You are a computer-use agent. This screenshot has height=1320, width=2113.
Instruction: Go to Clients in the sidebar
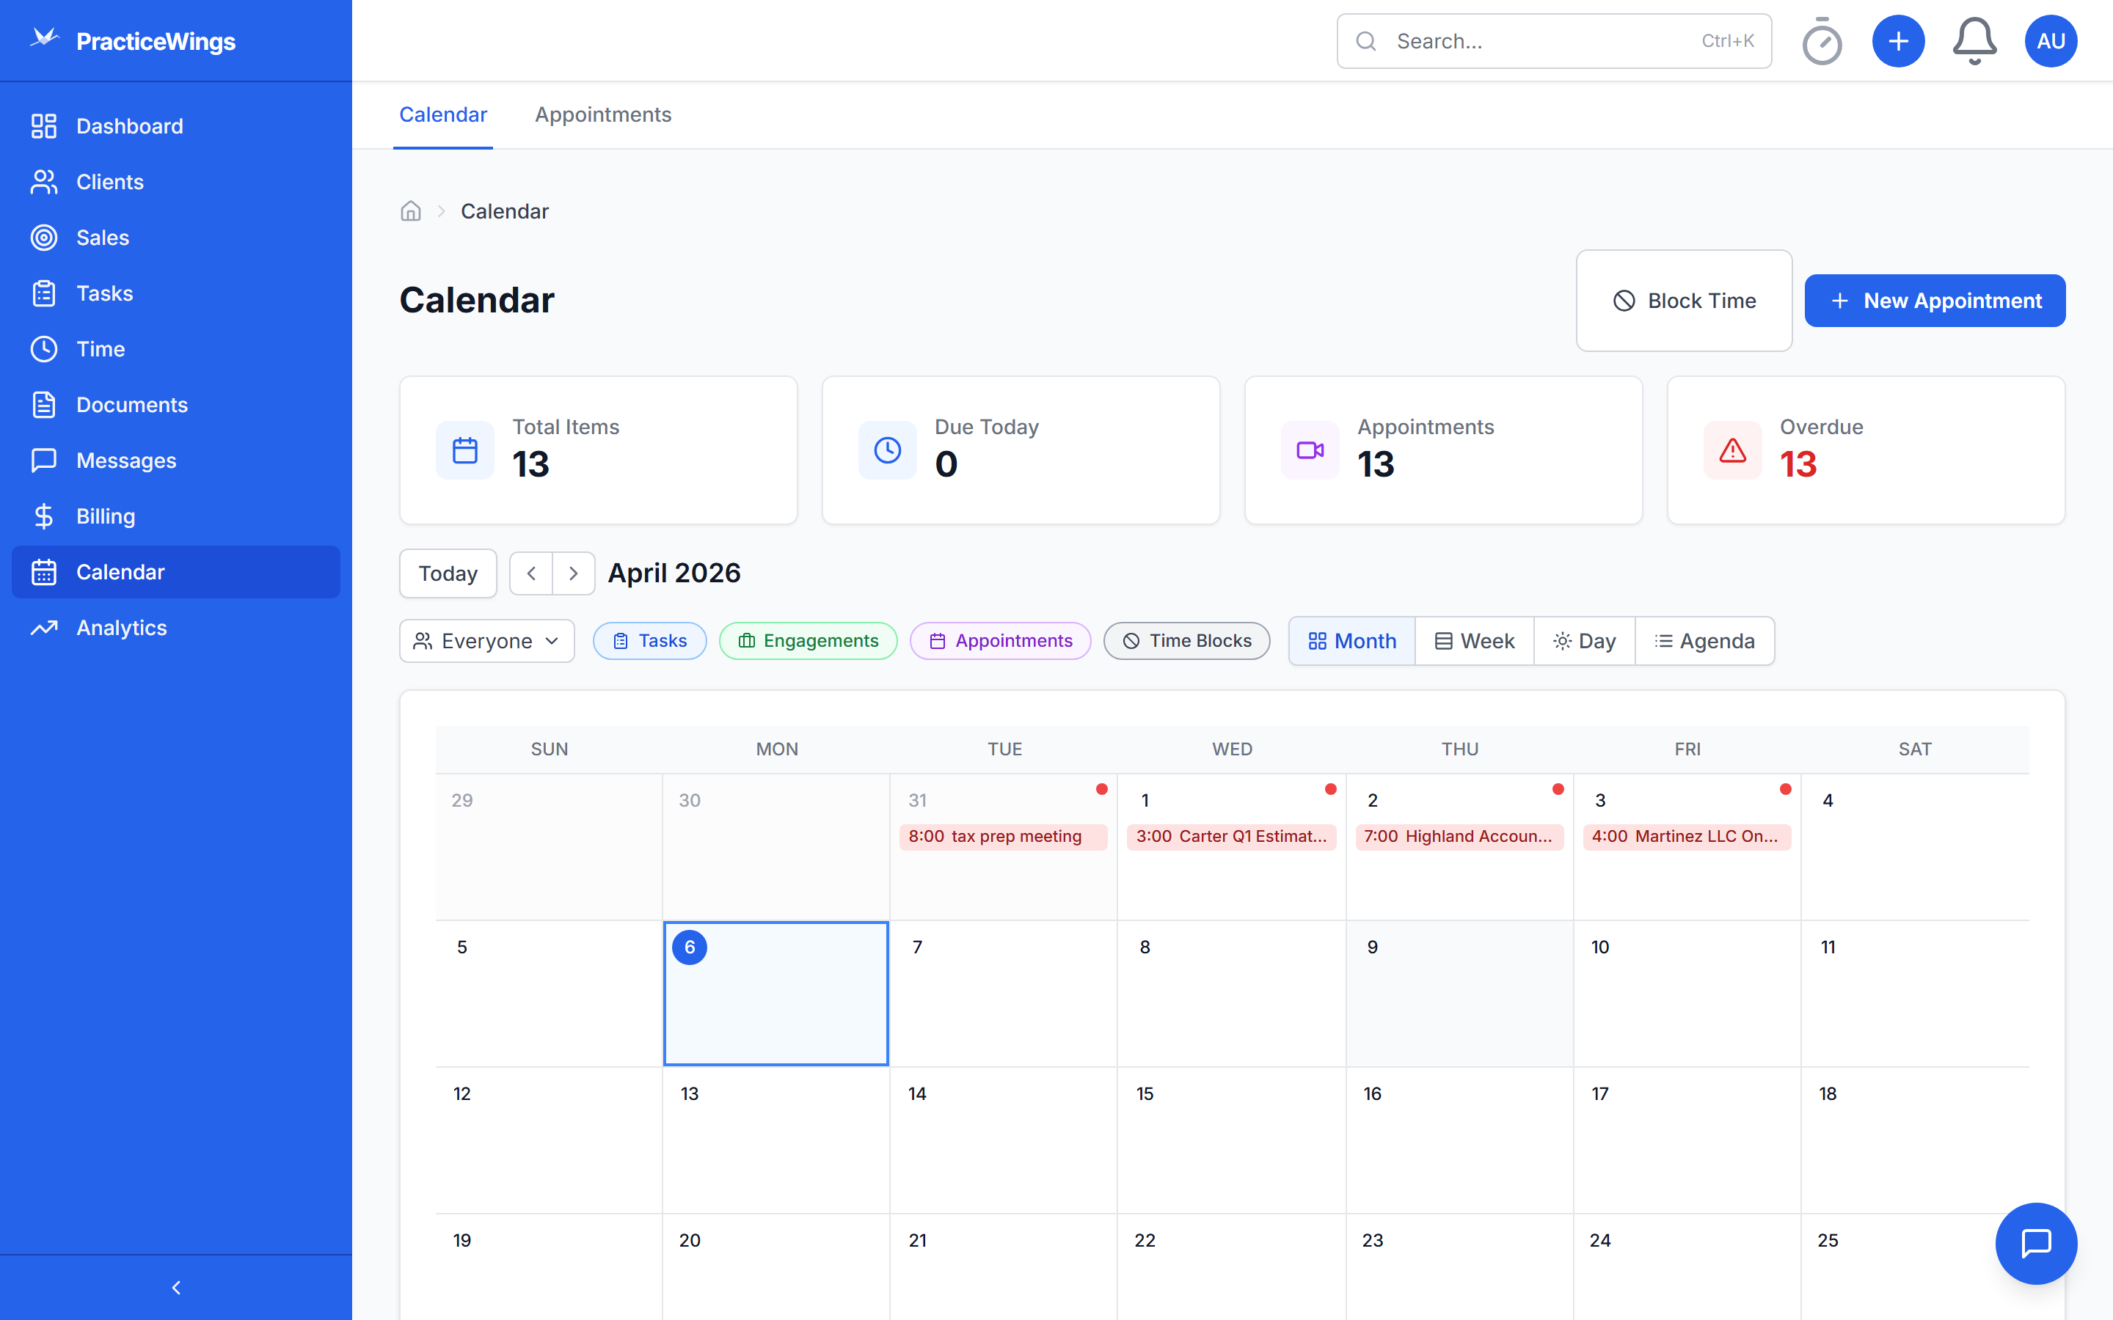pos(175,182)
